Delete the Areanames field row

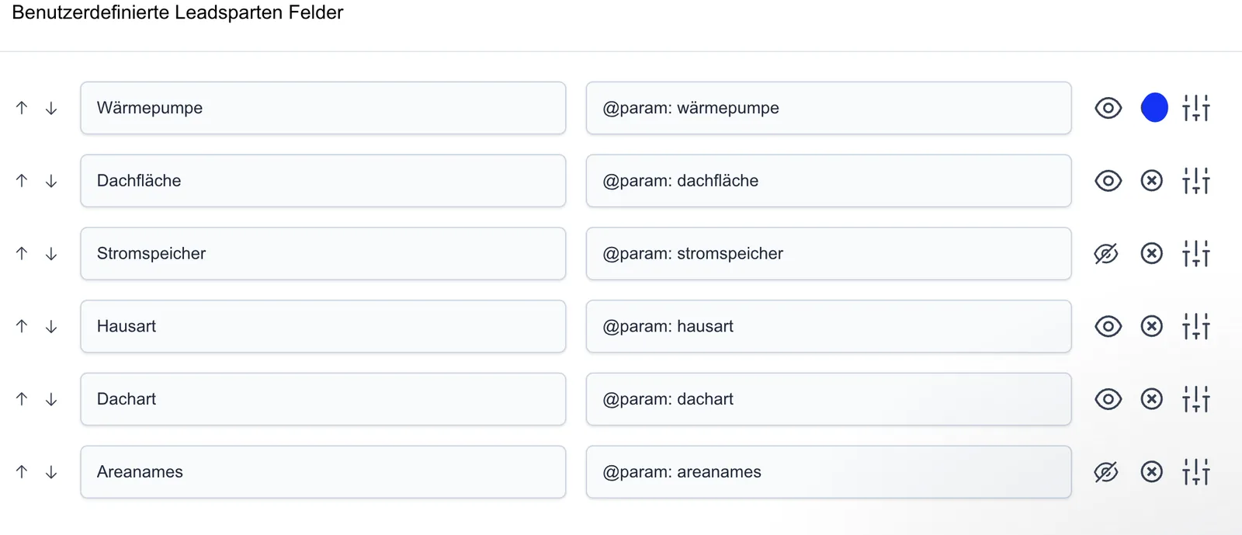click(x=1152, y=471)
